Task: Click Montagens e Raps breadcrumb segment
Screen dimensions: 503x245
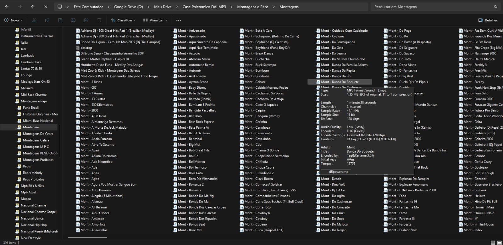Action: pyautogui.click(x=252, y=7)
